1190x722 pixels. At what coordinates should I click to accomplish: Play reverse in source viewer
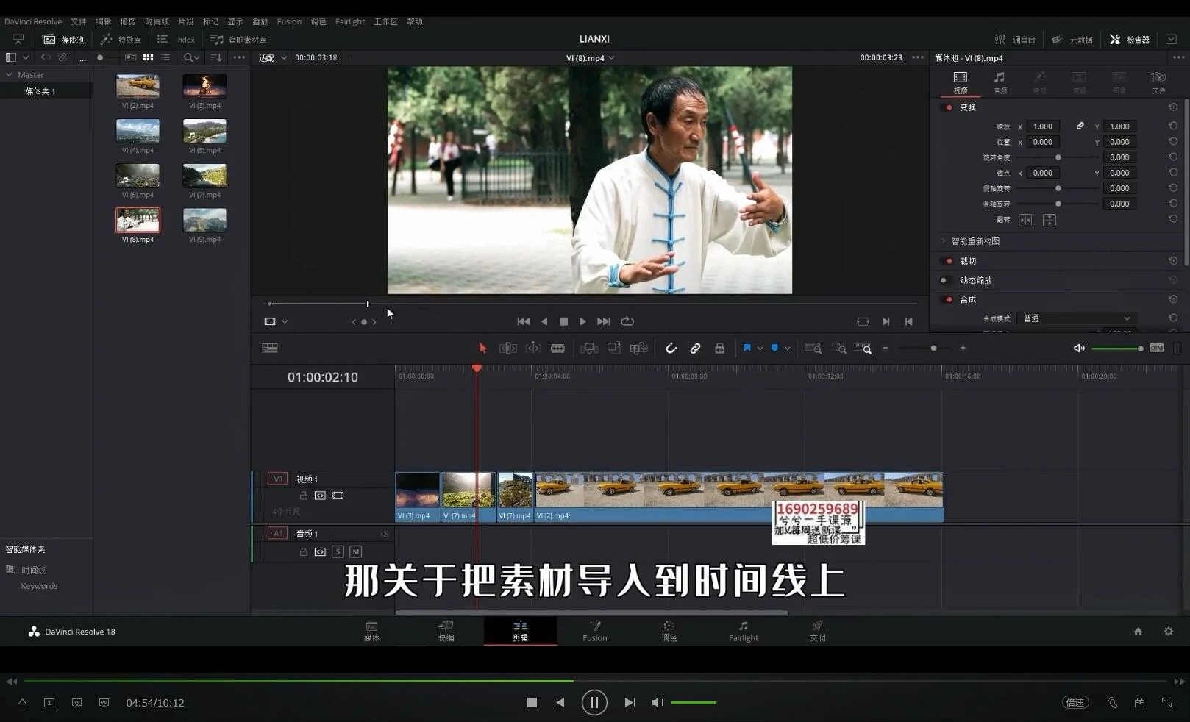click(x=544, y=321)
